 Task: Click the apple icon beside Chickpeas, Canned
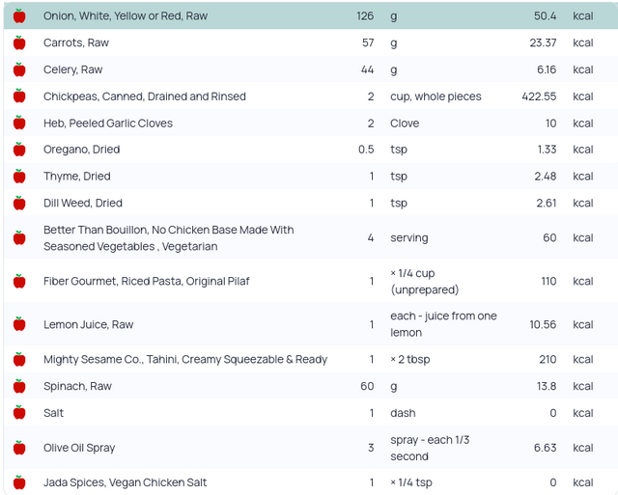pyautogui.click(x=19, y=96)
